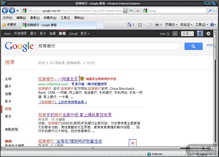219x157 pixels.
Task: Open the 工具(T) menu in menu bar
Action: point(65,18)
